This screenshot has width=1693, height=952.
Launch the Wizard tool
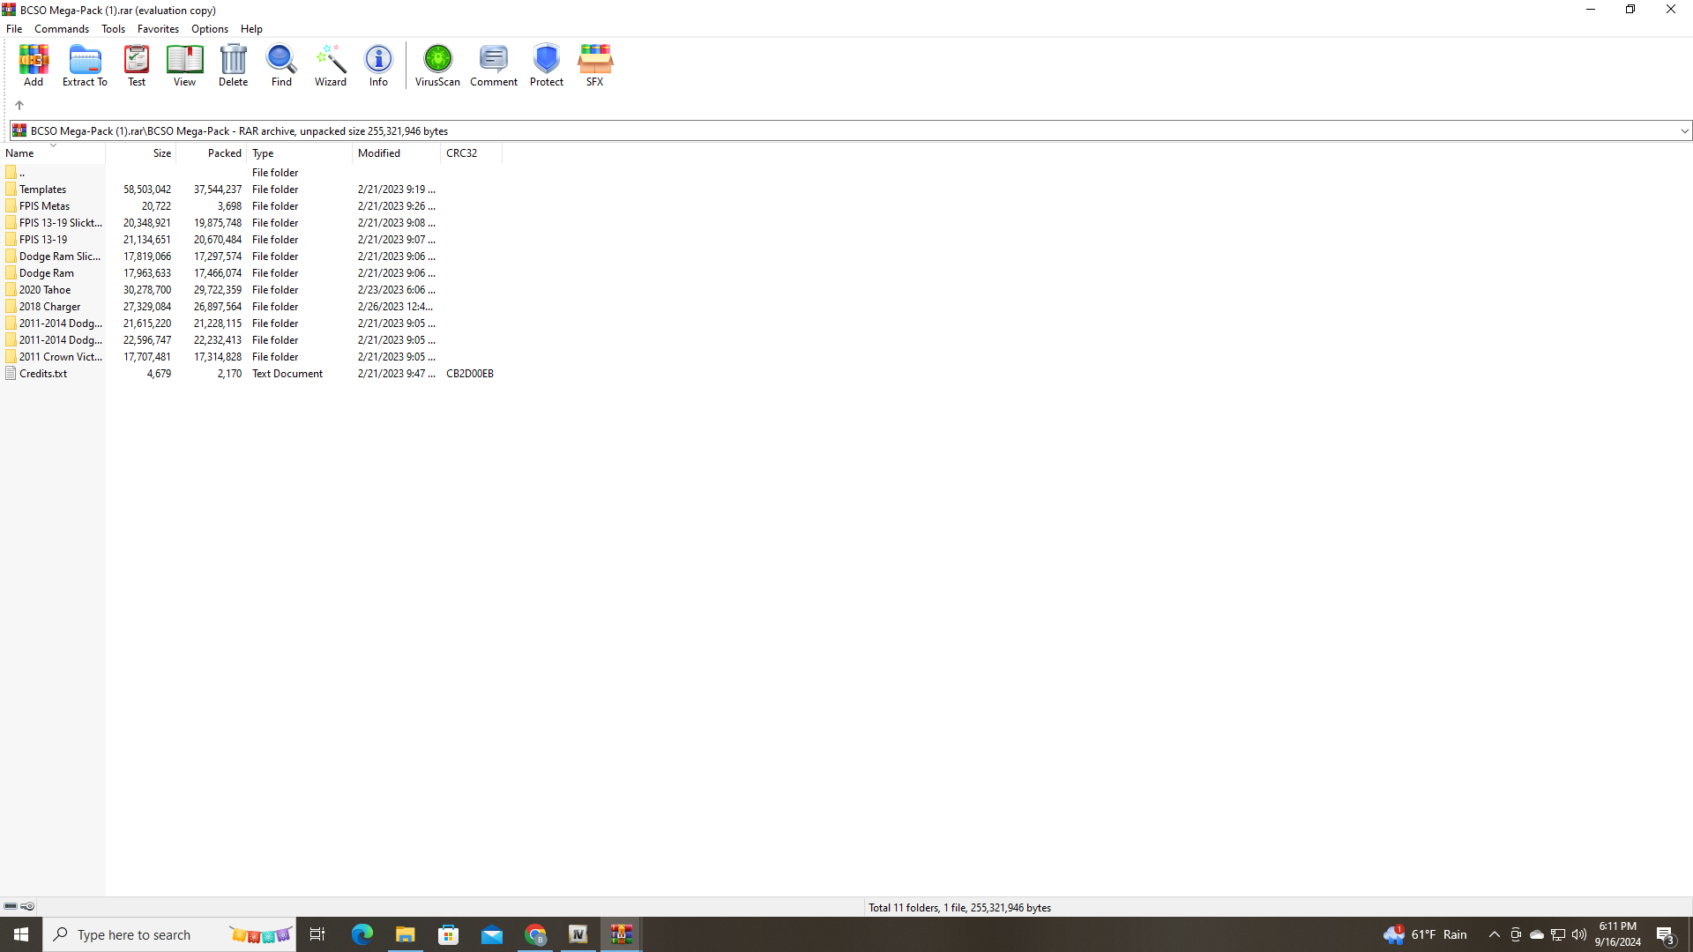tap(331, 65)
